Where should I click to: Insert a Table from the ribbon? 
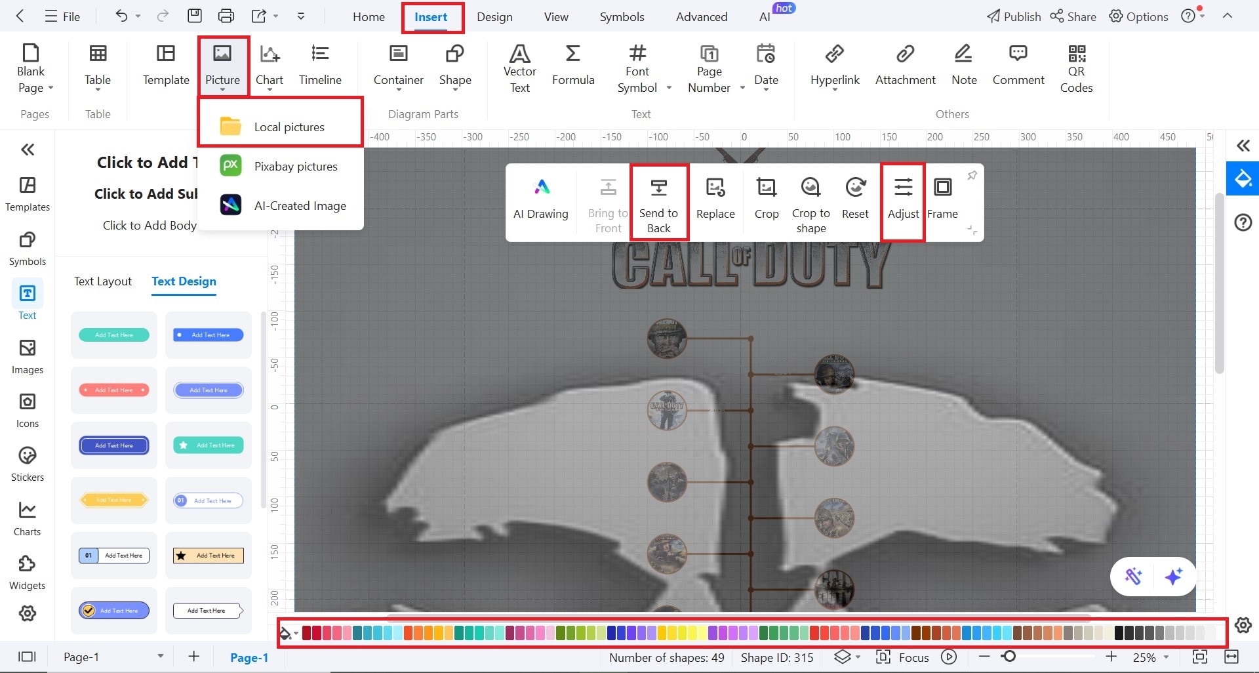pos(98,65)
